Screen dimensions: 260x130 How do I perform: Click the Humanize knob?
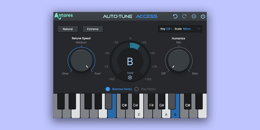coord(179,61)
